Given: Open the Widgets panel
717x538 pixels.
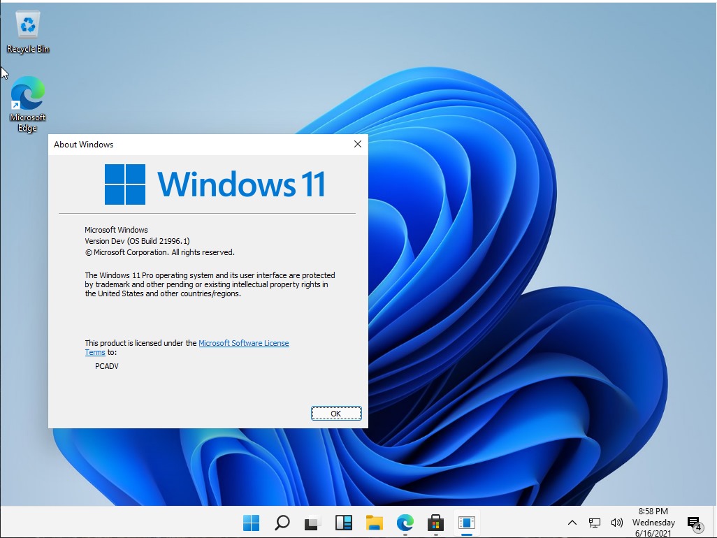Looking at the screenshot, I should [x=343, y=522].
